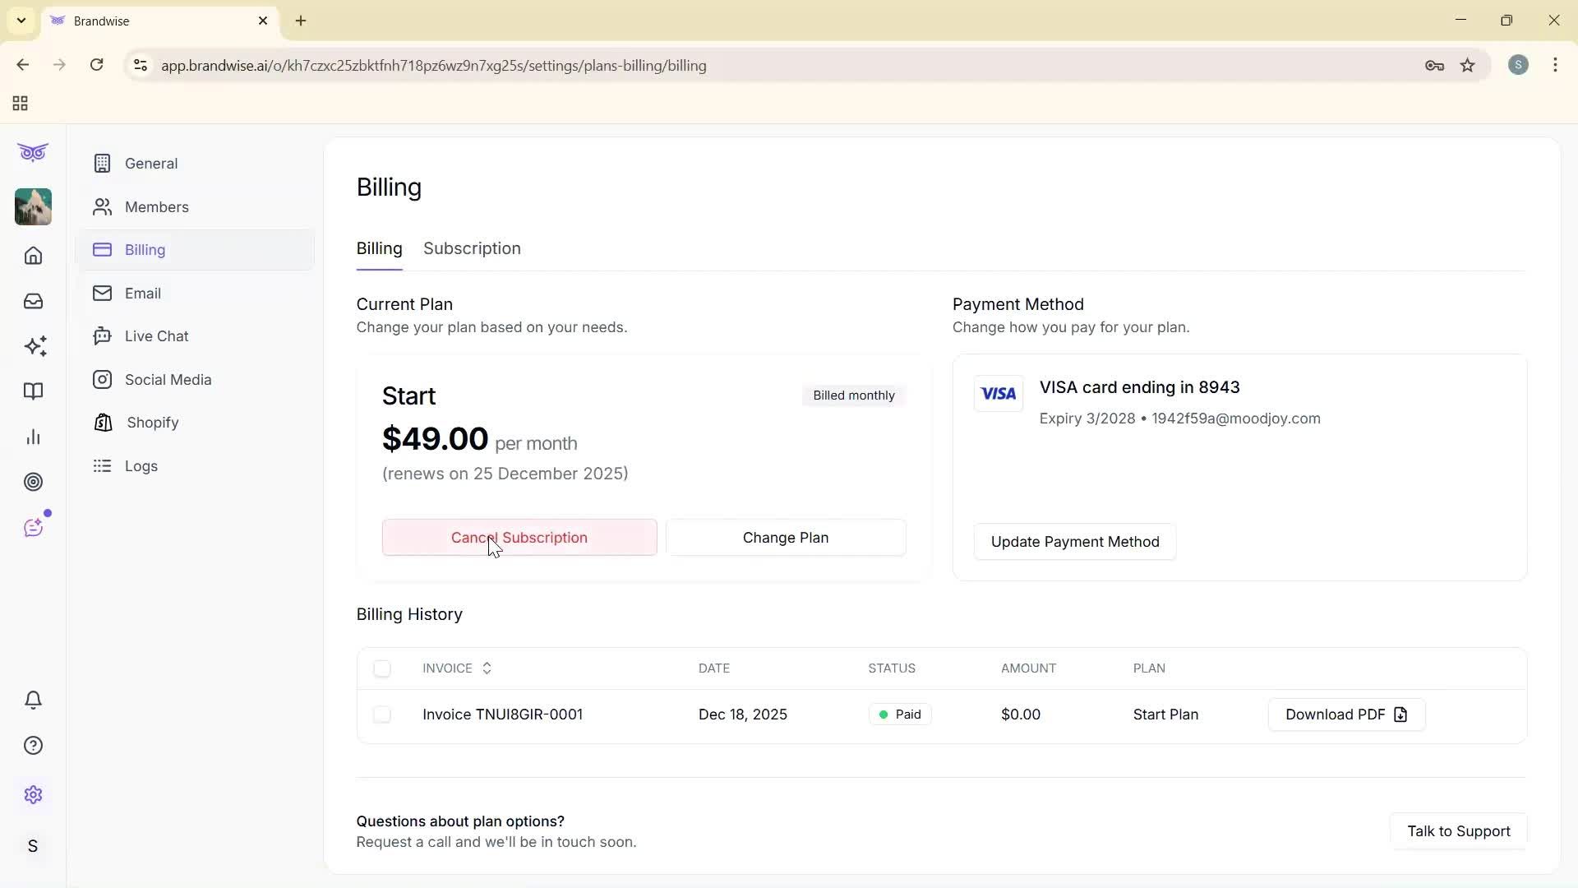Open the Inbox icon in sidebar
The width and height of the screenshot is (1578, 888).
(x=33, y=301)
